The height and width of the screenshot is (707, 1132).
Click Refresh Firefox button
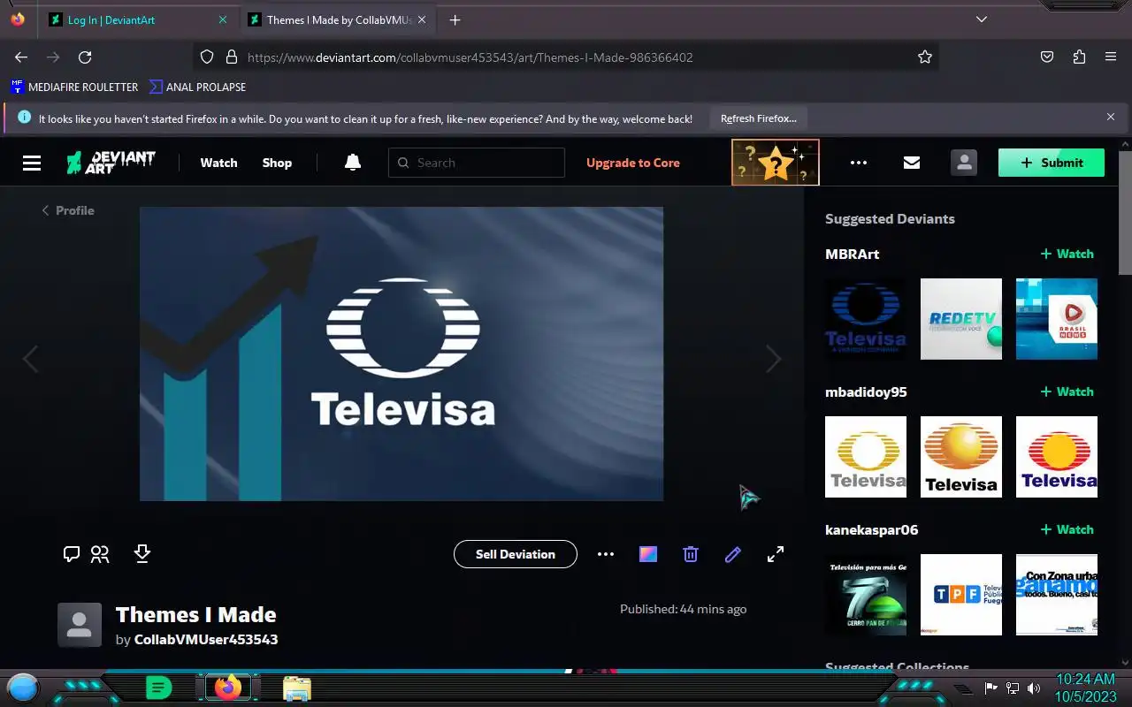759,118
